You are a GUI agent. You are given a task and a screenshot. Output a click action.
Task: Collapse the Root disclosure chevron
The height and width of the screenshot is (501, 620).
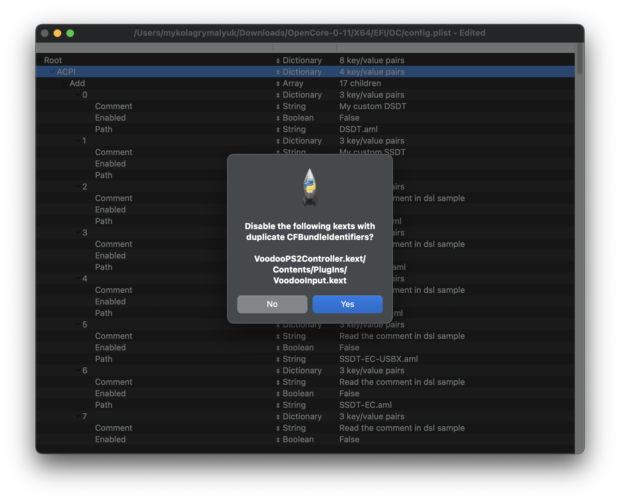[x=40, y=60]
